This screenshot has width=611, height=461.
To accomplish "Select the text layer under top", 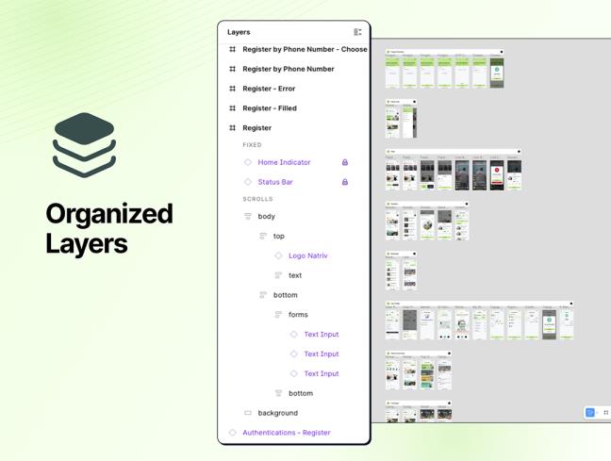I will pos(295,275).
